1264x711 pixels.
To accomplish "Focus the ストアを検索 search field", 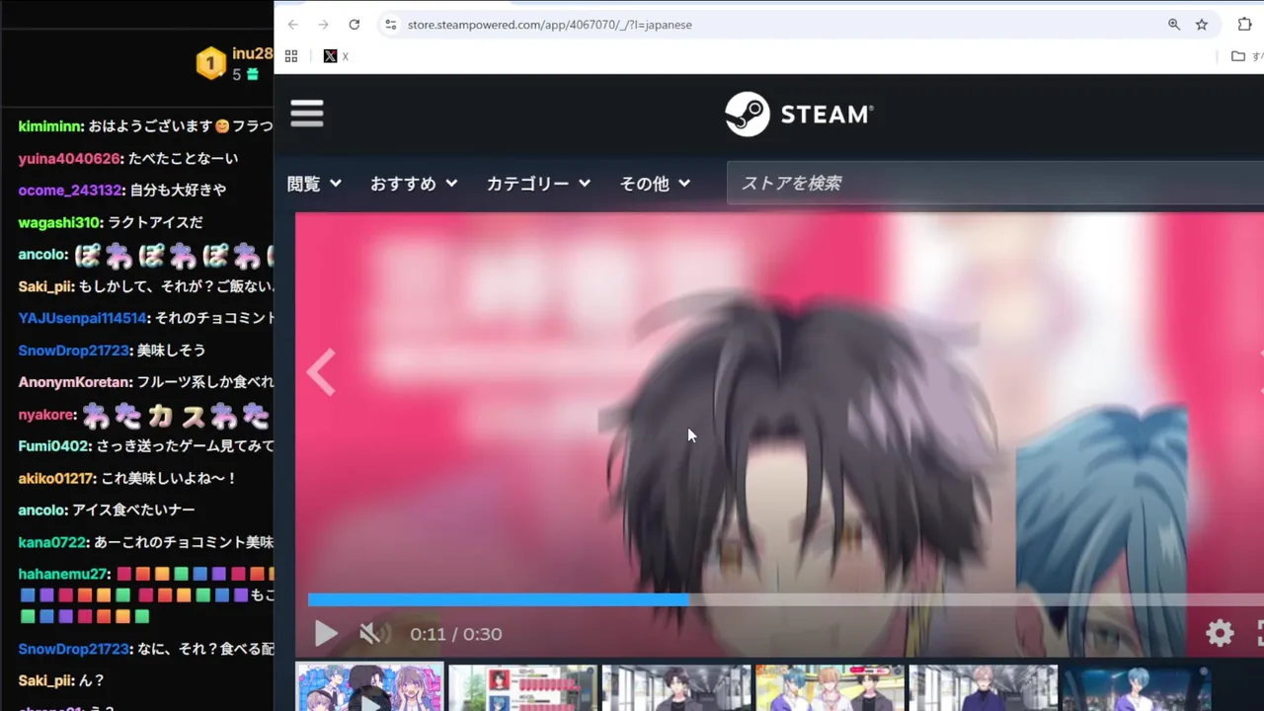I will coord(995,184).
